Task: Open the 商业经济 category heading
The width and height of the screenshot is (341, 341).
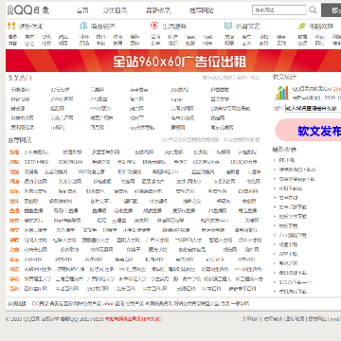Action: click(103, 27)
